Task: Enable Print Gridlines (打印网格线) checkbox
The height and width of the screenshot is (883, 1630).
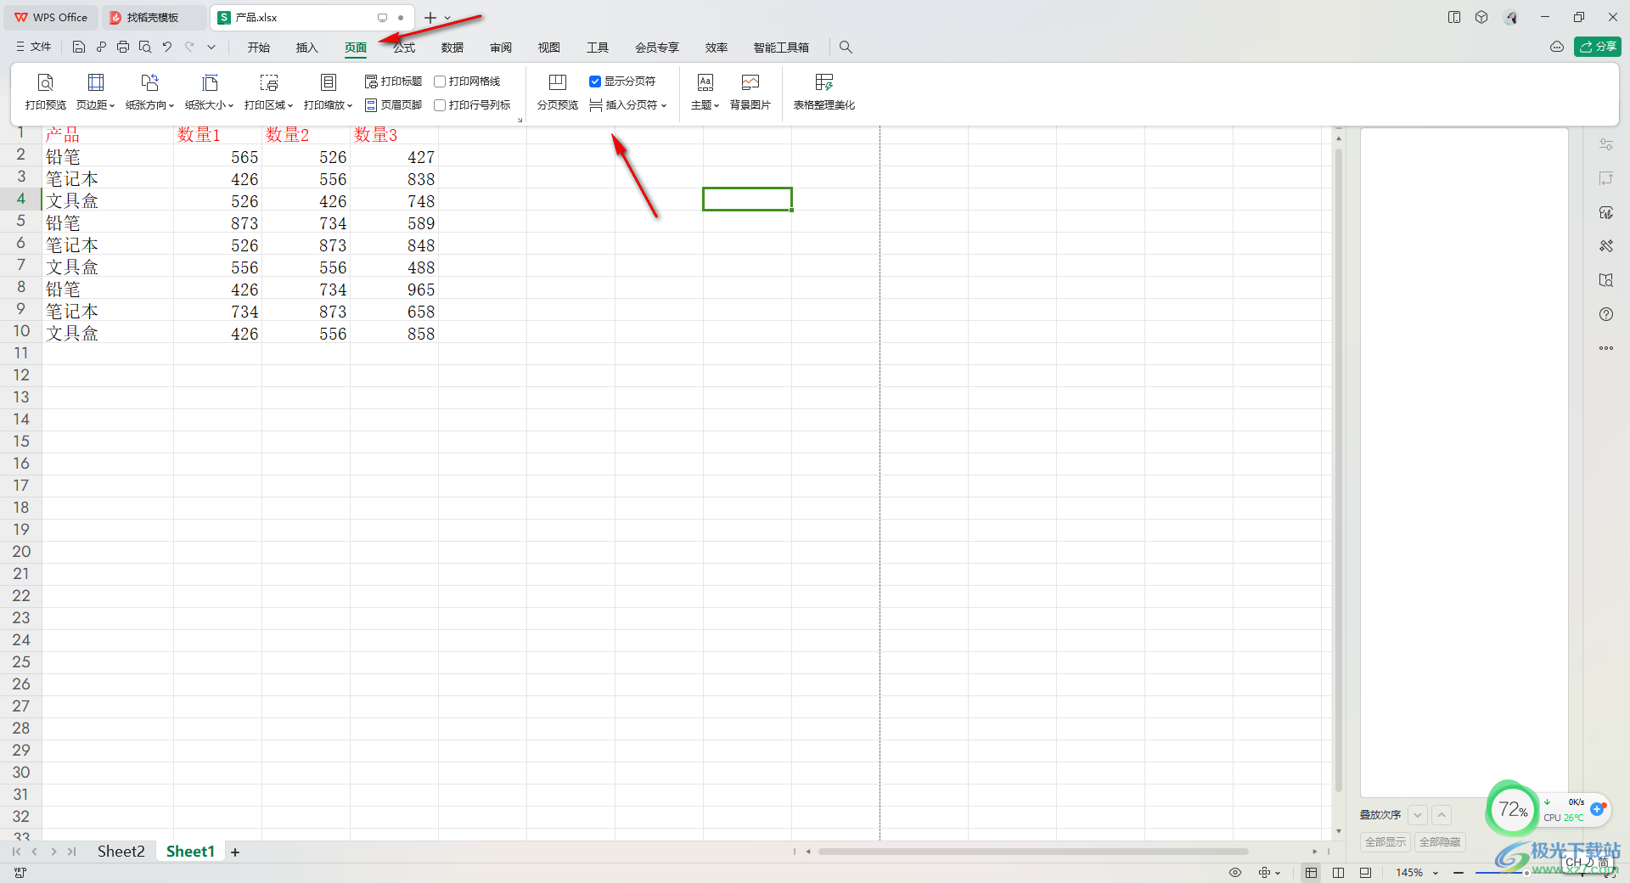Action: [x=440, y=82]
